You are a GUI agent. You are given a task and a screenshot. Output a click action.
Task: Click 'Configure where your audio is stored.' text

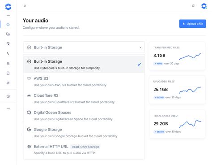[x=51, y=28]
